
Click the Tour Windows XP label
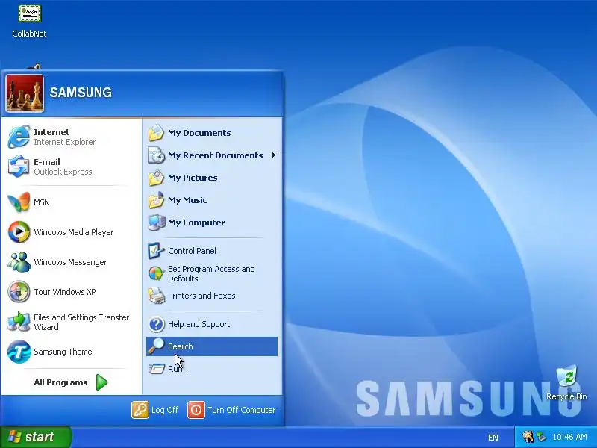[65, 292]
